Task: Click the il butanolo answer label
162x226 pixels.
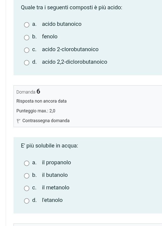Action: [55, 175]
